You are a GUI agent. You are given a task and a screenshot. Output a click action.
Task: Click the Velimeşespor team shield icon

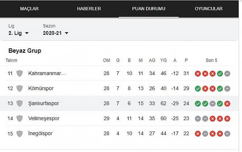20,118
